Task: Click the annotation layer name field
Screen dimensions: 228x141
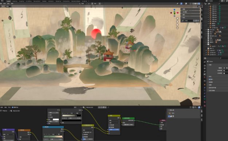Action: tap(189, 21)
